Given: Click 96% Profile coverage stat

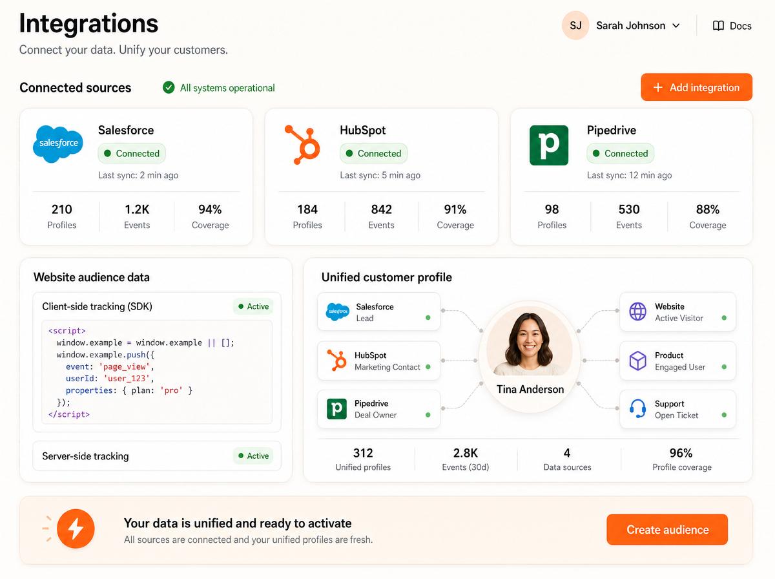Looking at the screenshot, I should click(x=682, y=459).
